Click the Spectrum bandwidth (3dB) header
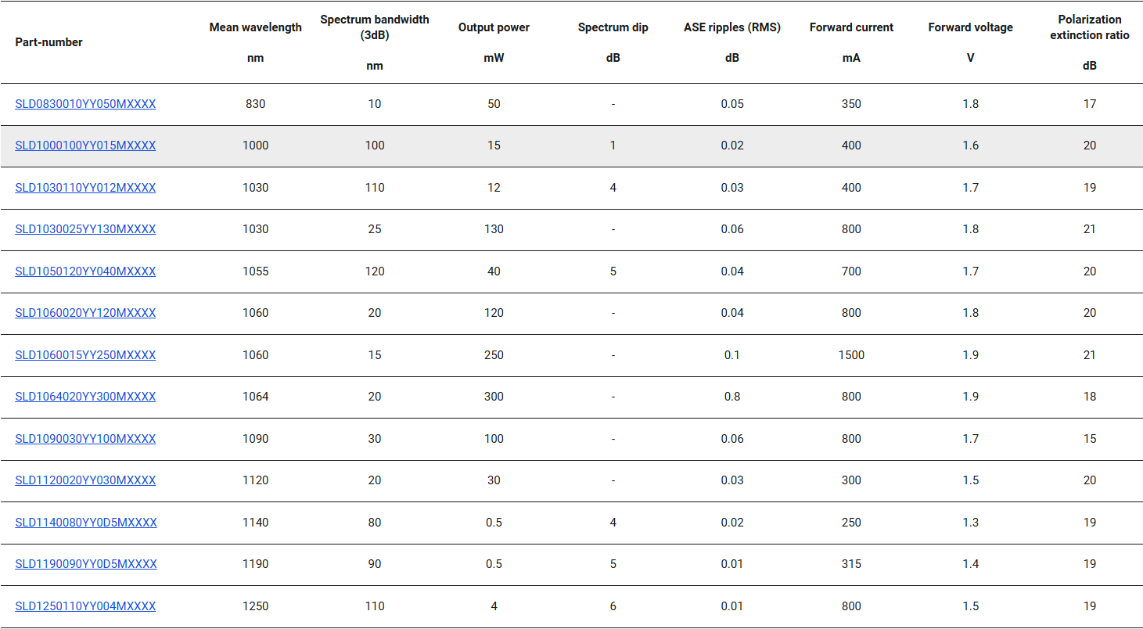This screenshot has width=1143, height=629. (375, 27)
